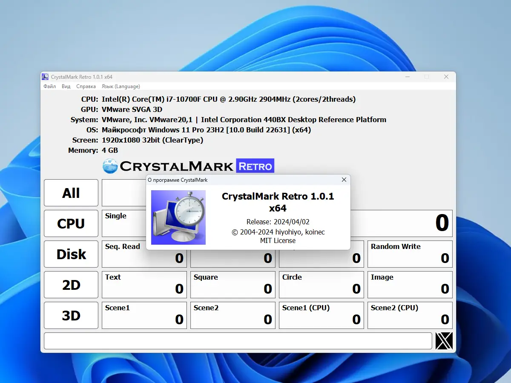Click the Seq. Read score cell
This screenshot has width=511, height=383.
click(x=144, y=254)
